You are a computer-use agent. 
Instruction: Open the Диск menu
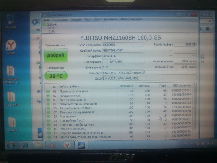coord(97,20)
